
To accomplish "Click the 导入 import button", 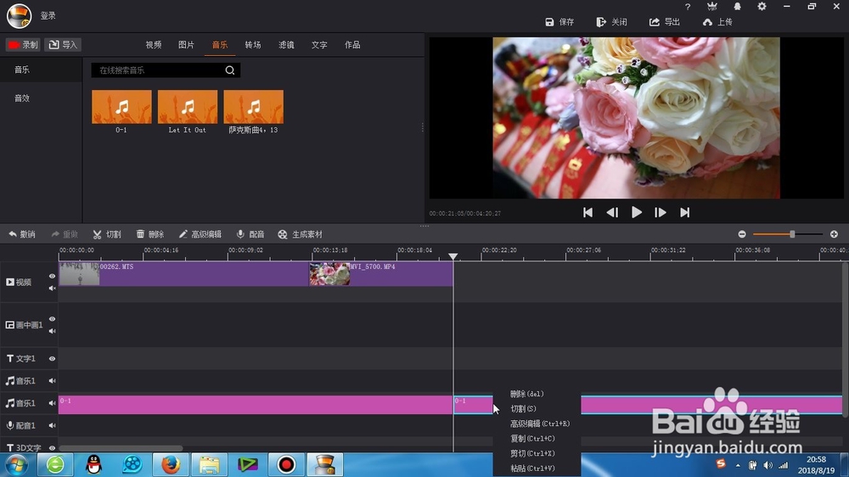I will coord(63,45).
